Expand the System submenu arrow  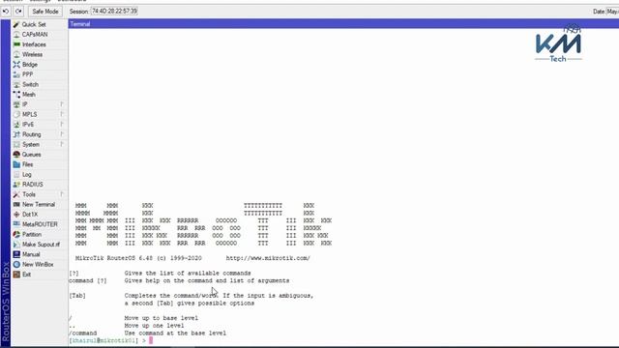(62, 144)
